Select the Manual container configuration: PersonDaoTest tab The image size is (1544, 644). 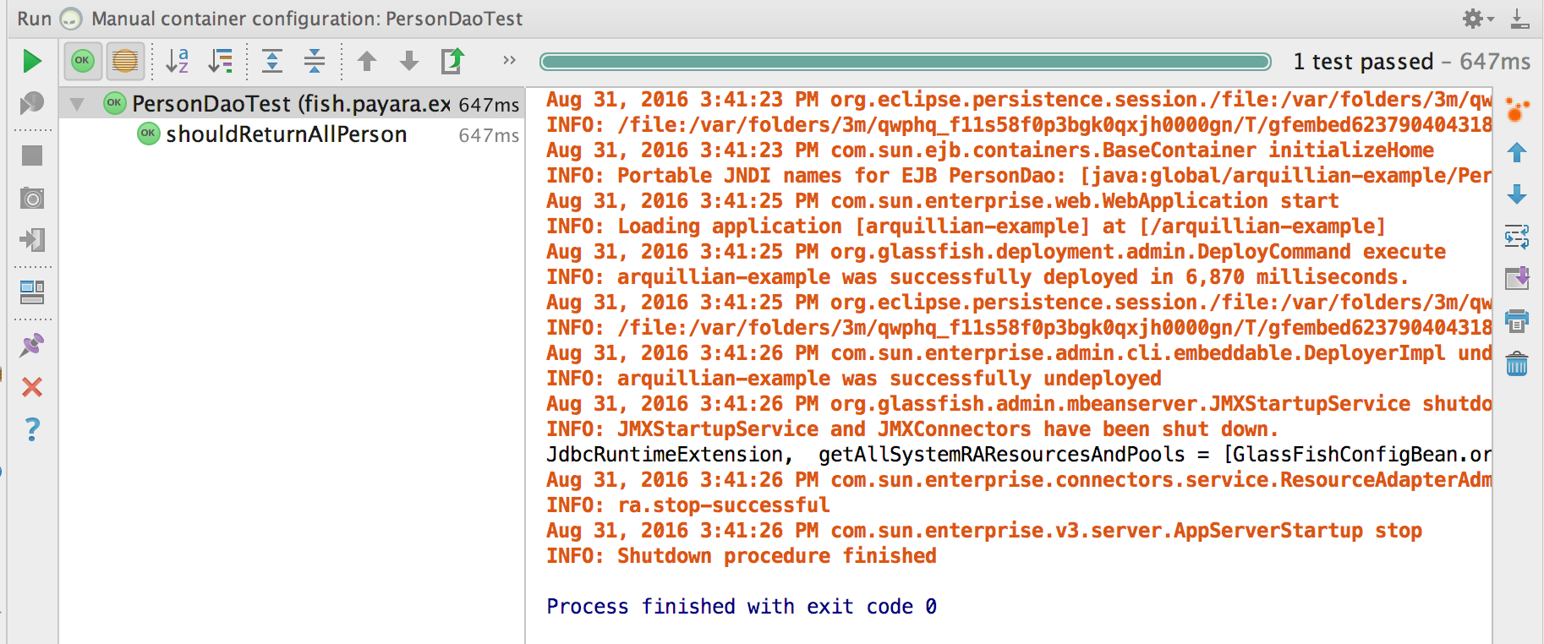(x=306, y=19)
